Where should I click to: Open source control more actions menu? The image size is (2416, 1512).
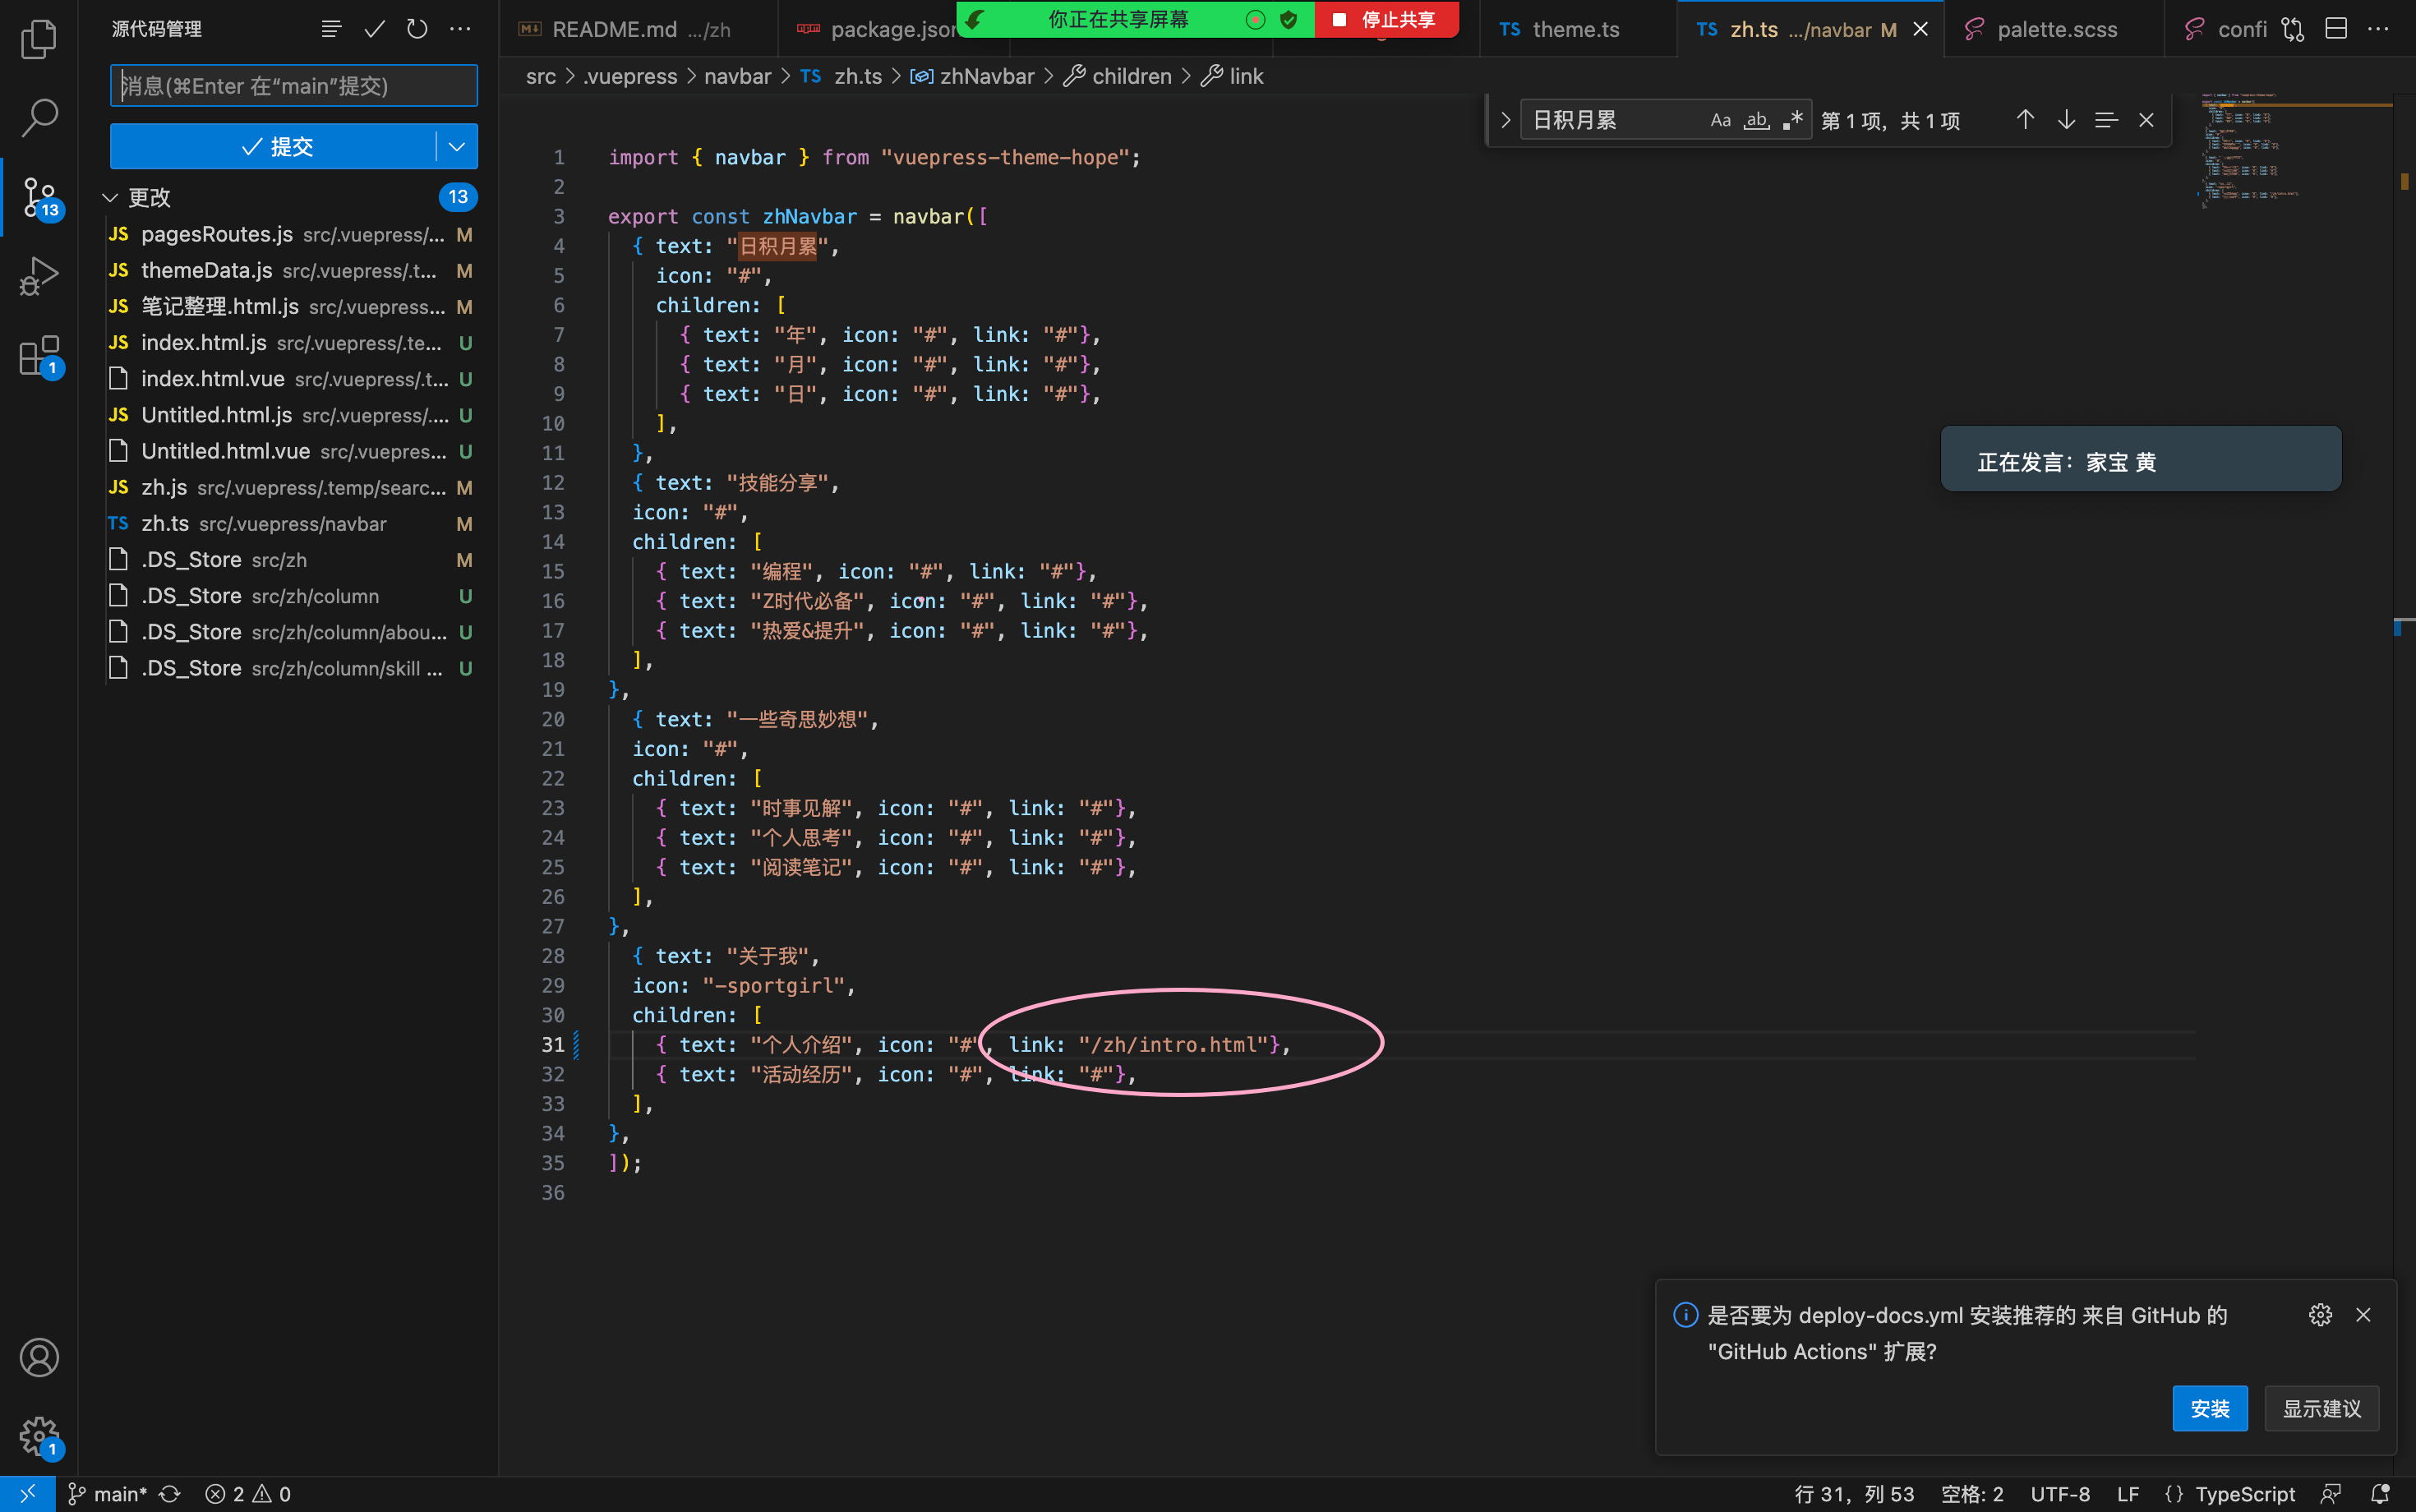pyautogui.click(x=460, y=29)
